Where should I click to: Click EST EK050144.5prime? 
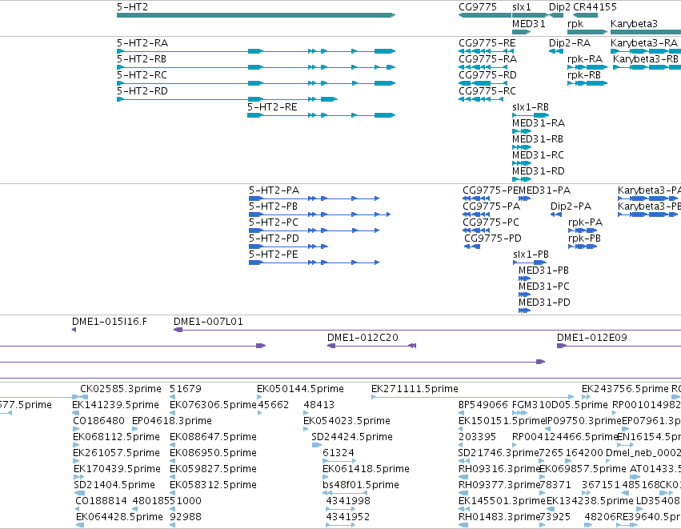tap(259, 396)
